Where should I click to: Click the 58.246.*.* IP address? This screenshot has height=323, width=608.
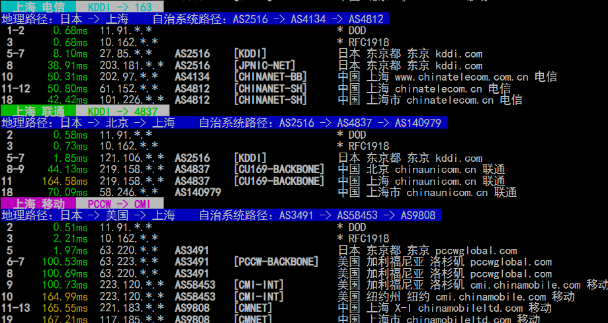point(126,192)
